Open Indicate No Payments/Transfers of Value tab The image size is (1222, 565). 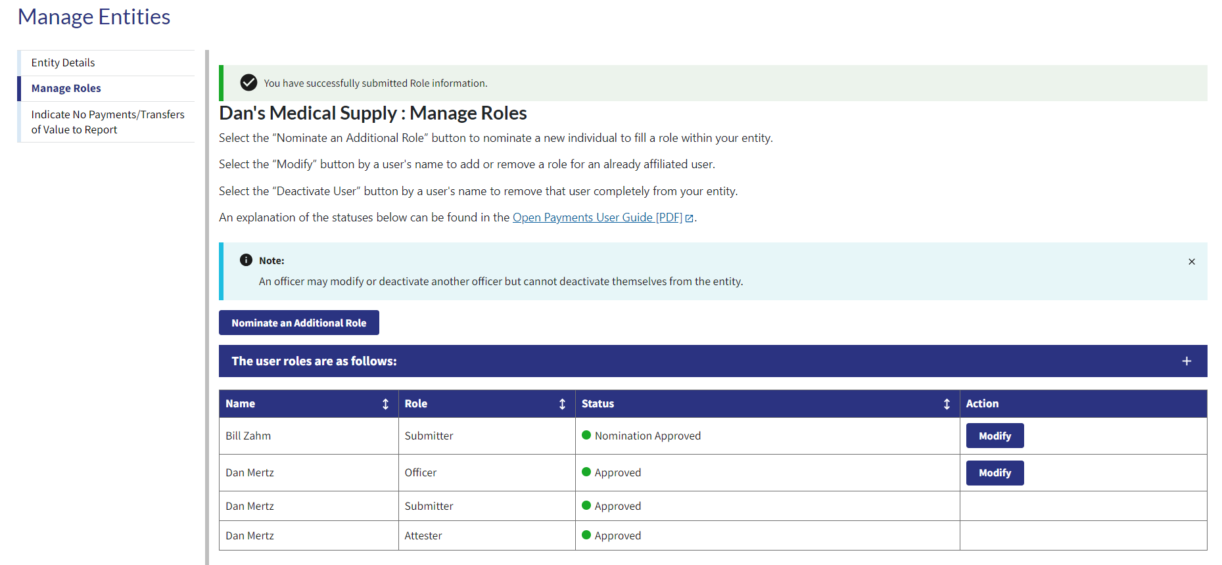click(x=107, y=122)
